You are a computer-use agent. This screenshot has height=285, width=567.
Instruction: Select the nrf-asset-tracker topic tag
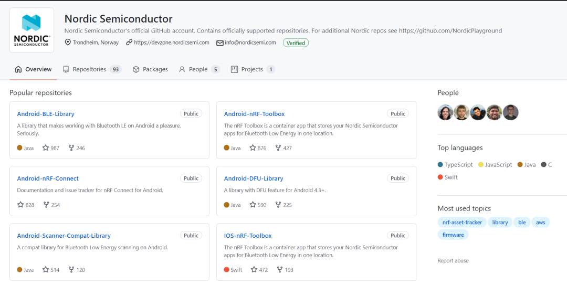pos(462,223)
